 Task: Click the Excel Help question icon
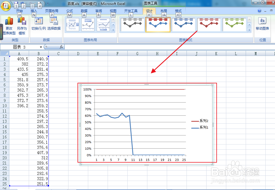point(259,11)
